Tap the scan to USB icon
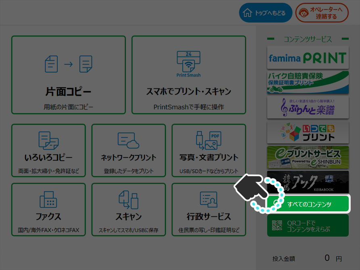The height and width of the screenshot is (270, 360). pyautogui.click(x=128, y=199)
